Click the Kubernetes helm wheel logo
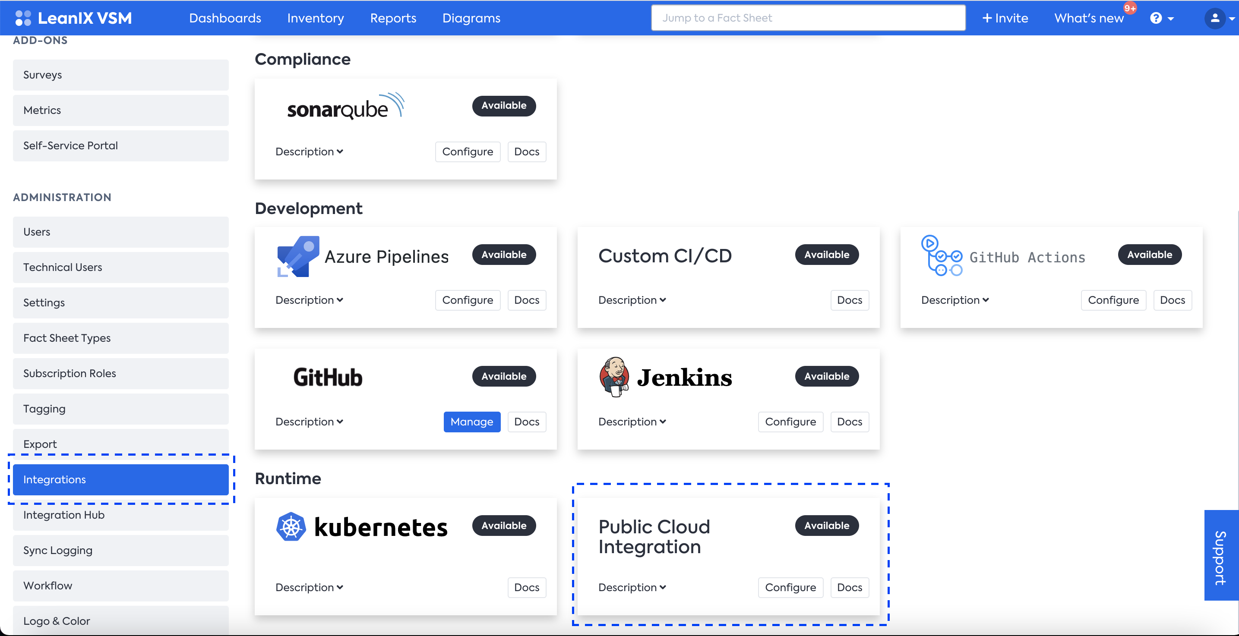Screen dimensions: 1239x636 click(291, 527)
